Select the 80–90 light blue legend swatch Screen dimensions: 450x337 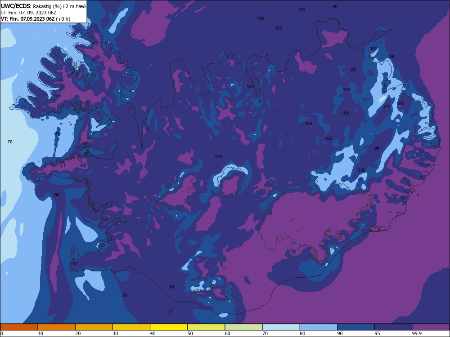click(x=319, y=327)
